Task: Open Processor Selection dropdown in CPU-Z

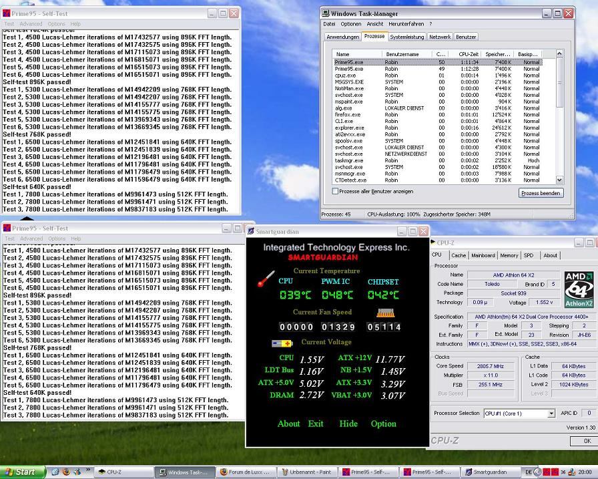Action: [551, 414]
